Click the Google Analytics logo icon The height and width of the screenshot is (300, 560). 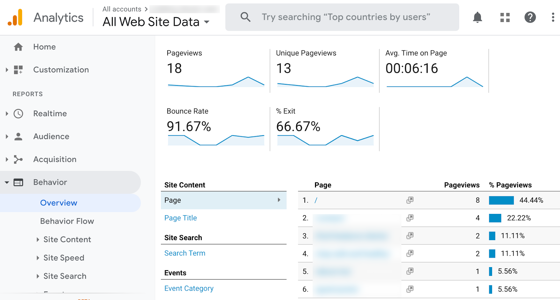15,17
